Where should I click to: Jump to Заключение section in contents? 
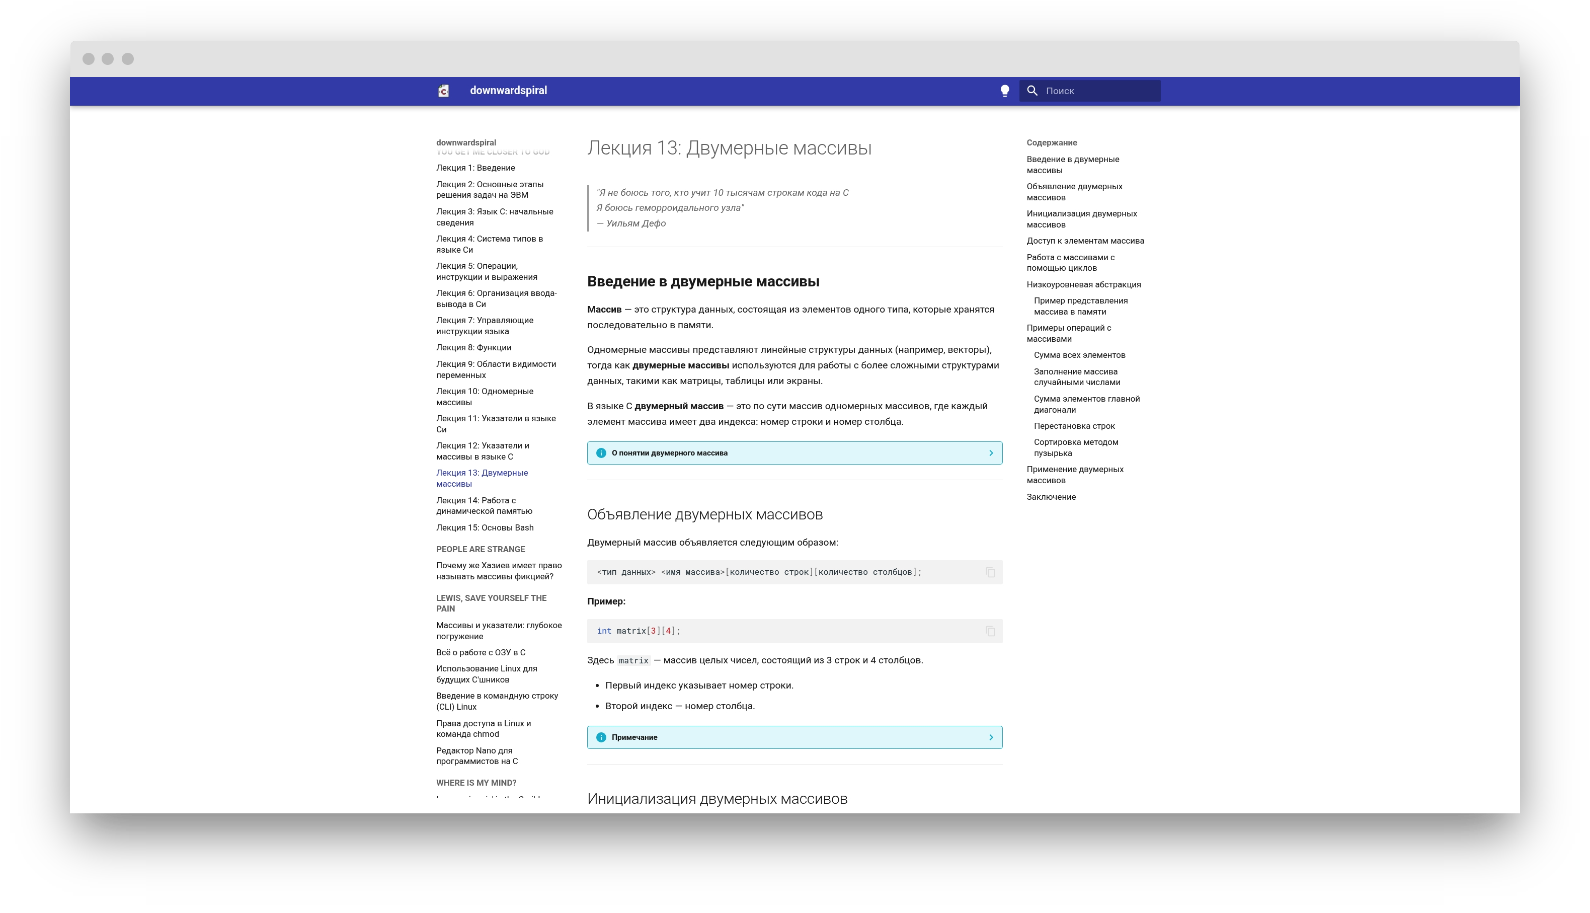click(1051, 497)
